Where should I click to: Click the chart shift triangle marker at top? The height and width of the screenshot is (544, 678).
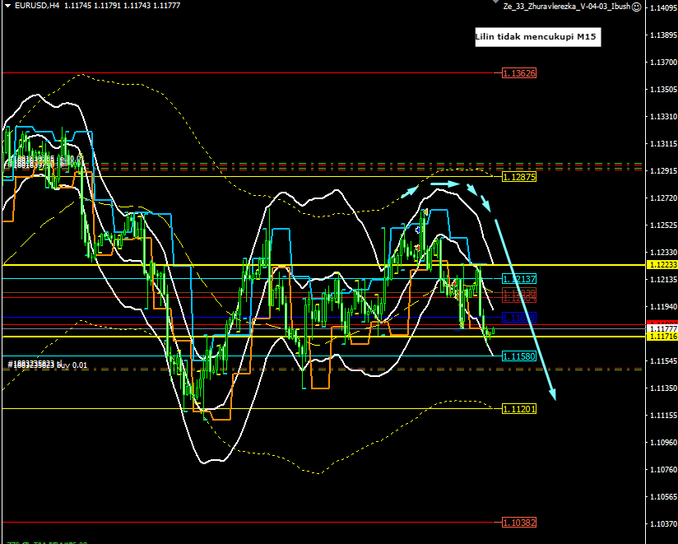pyautogui.click(x=496, y=2)
